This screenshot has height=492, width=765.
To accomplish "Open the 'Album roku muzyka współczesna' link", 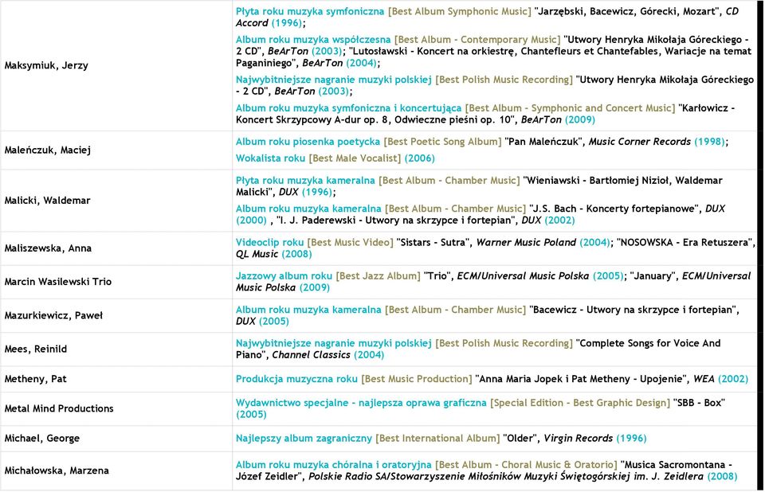I will [x=313, y=40].
